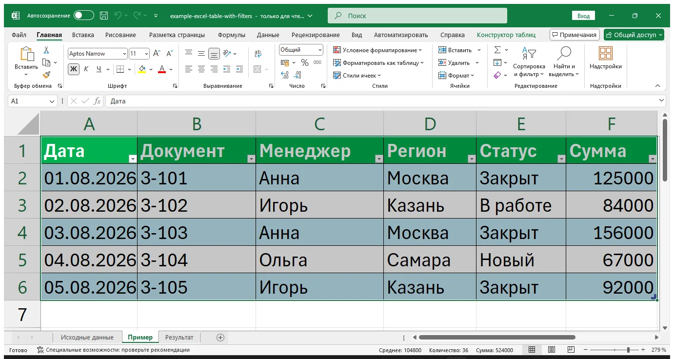Select Normal view in status bar
Screen dimensions: 674x359
pyautogui.click(x=532, y=350)
